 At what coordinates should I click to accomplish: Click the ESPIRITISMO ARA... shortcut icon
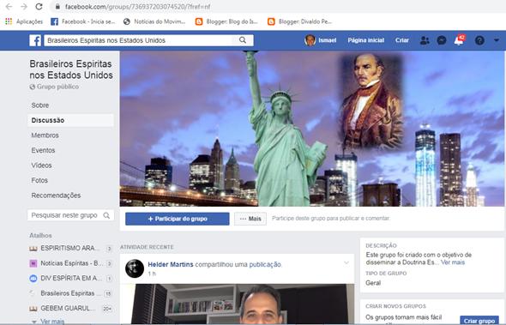33,249
